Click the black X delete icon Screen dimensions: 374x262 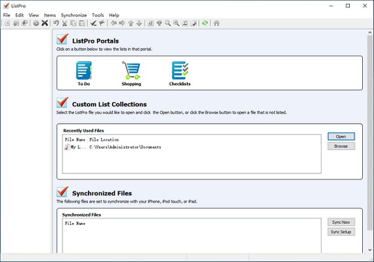pyautogui.click(x=45, y=23)
